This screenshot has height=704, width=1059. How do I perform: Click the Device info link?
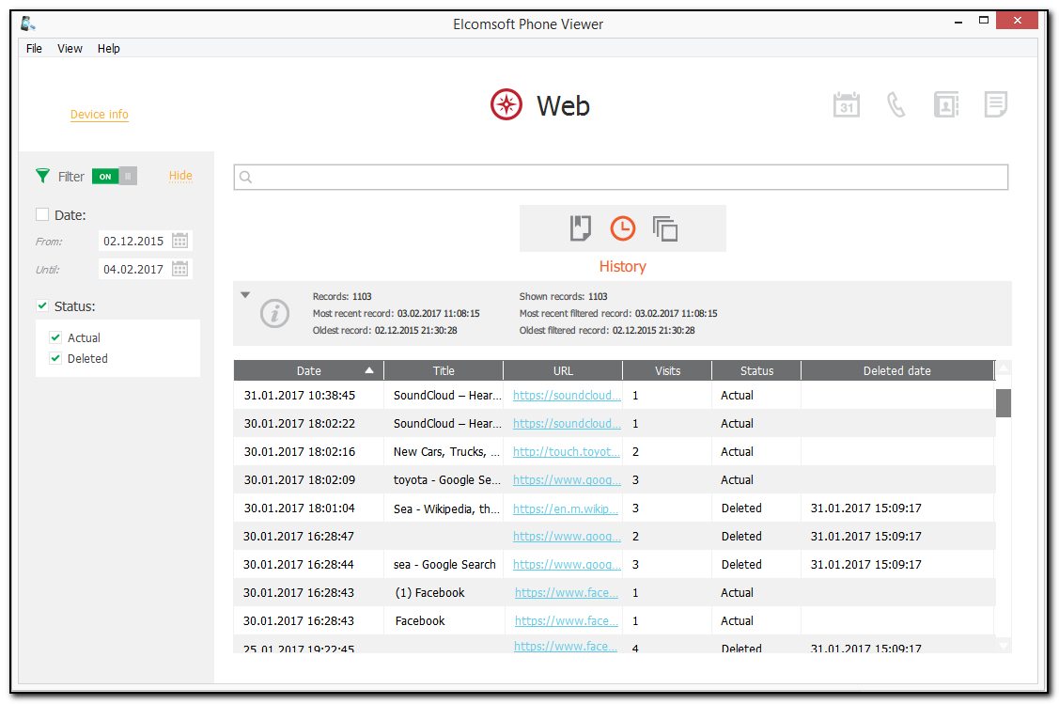(100, 115)
